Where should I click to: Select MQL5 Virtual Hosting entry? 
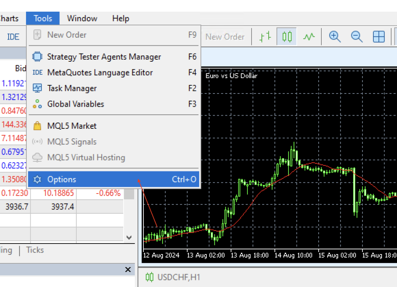coord(114,157)
